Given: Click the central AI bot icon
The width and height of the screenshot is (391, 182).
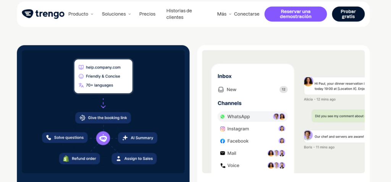Looking at the screenshot, I should click(x=103, y=138).
